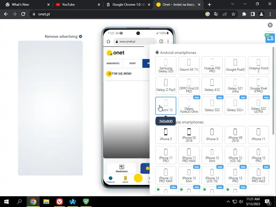The height and width of the screenshot is (207, 276).
Task: Click the onet logo in phone
Action: click(x=115, y=53)
